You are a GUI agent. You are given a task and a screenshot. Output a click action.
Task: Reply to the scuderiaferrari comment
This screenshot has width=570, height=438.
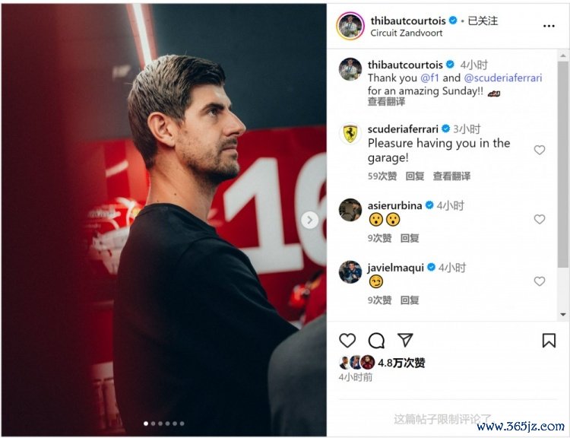click(x=415, y=176)
